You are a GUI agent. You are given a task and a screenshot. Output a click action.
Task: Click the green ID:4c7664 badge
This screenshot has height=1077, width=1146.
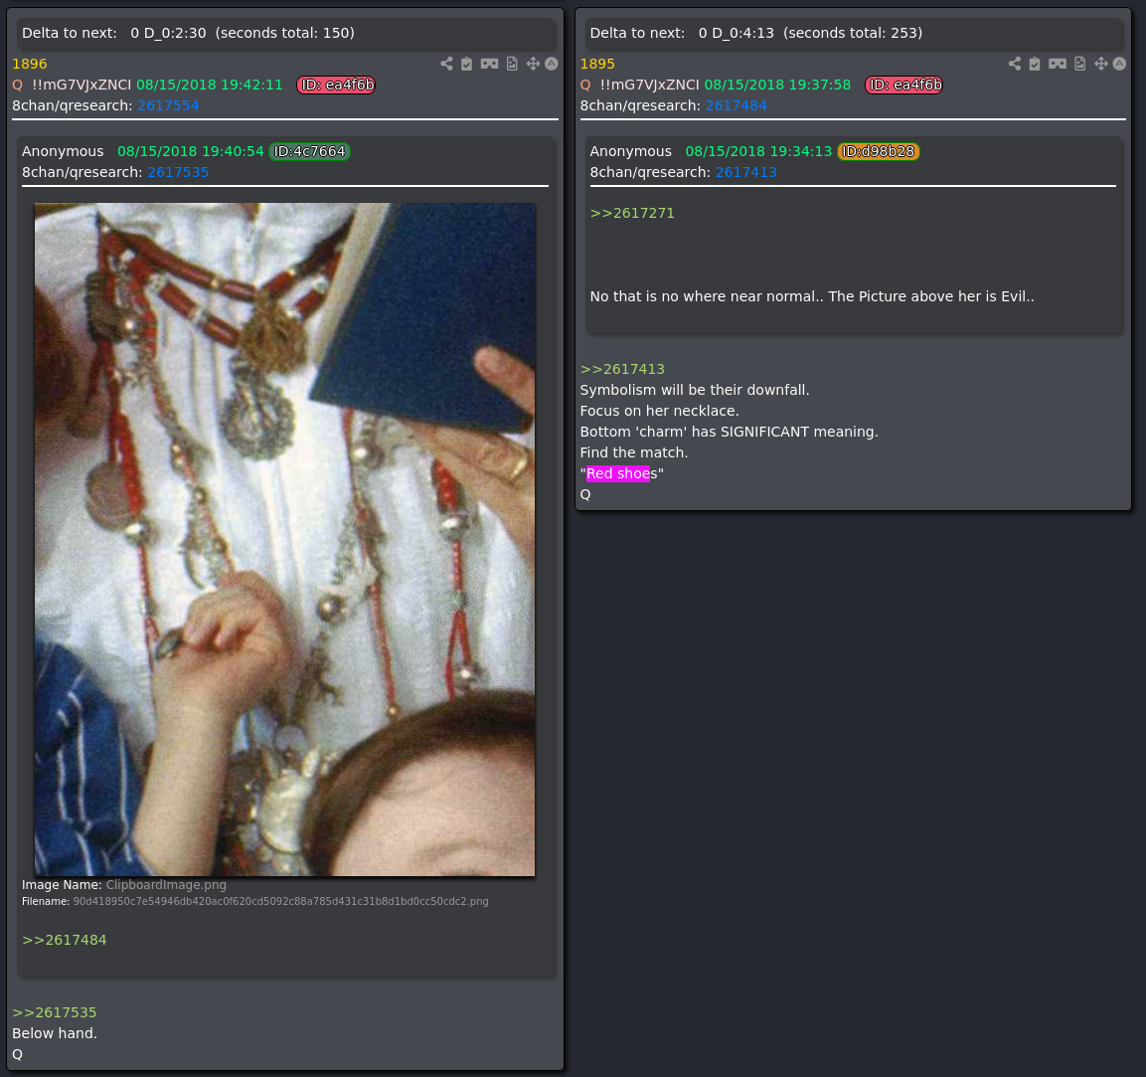[x=309, y=151]
